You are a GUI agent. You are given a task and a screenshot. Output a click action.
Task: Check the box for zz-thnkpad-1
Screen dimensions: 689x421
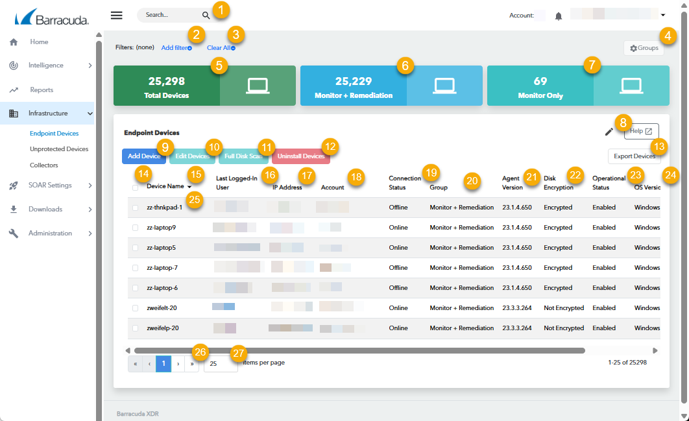pos(136,208)
